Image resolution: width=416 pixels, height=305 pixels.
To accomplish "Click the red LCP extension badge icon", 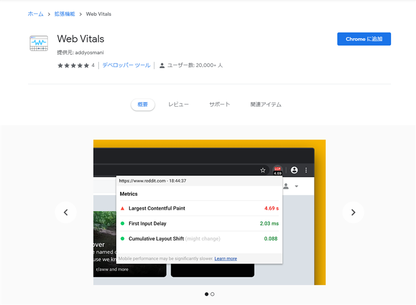I will click(x=277, y=170).
